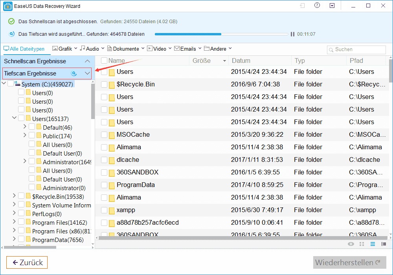Click the dlcache folder icon
Screen dimensions: 393x275
(112, 160)
